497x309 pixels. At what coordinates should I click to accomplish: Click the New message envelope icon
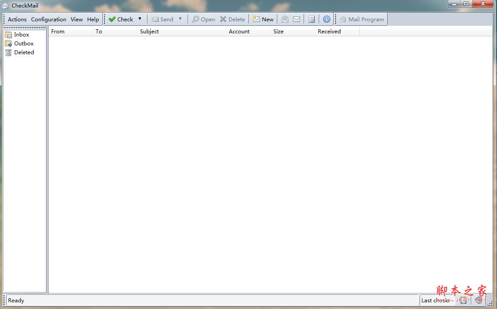[x=263, y=19]
